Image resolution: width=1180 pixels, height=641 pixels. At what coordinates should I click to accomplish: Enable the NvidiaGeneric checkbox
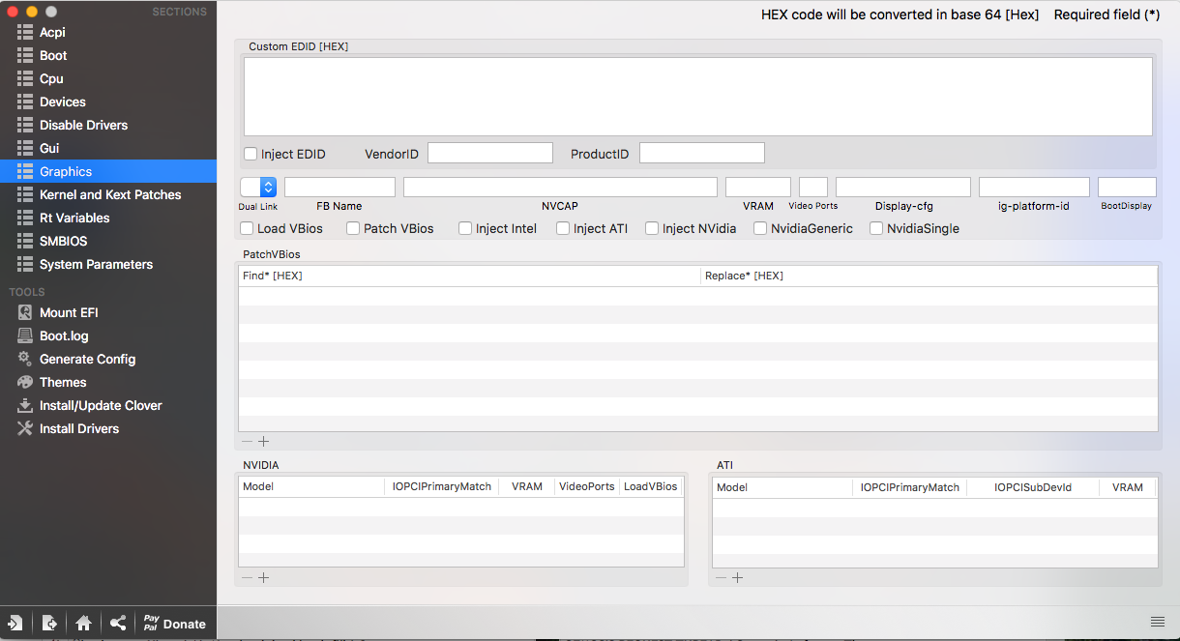[x=760, y=228]
